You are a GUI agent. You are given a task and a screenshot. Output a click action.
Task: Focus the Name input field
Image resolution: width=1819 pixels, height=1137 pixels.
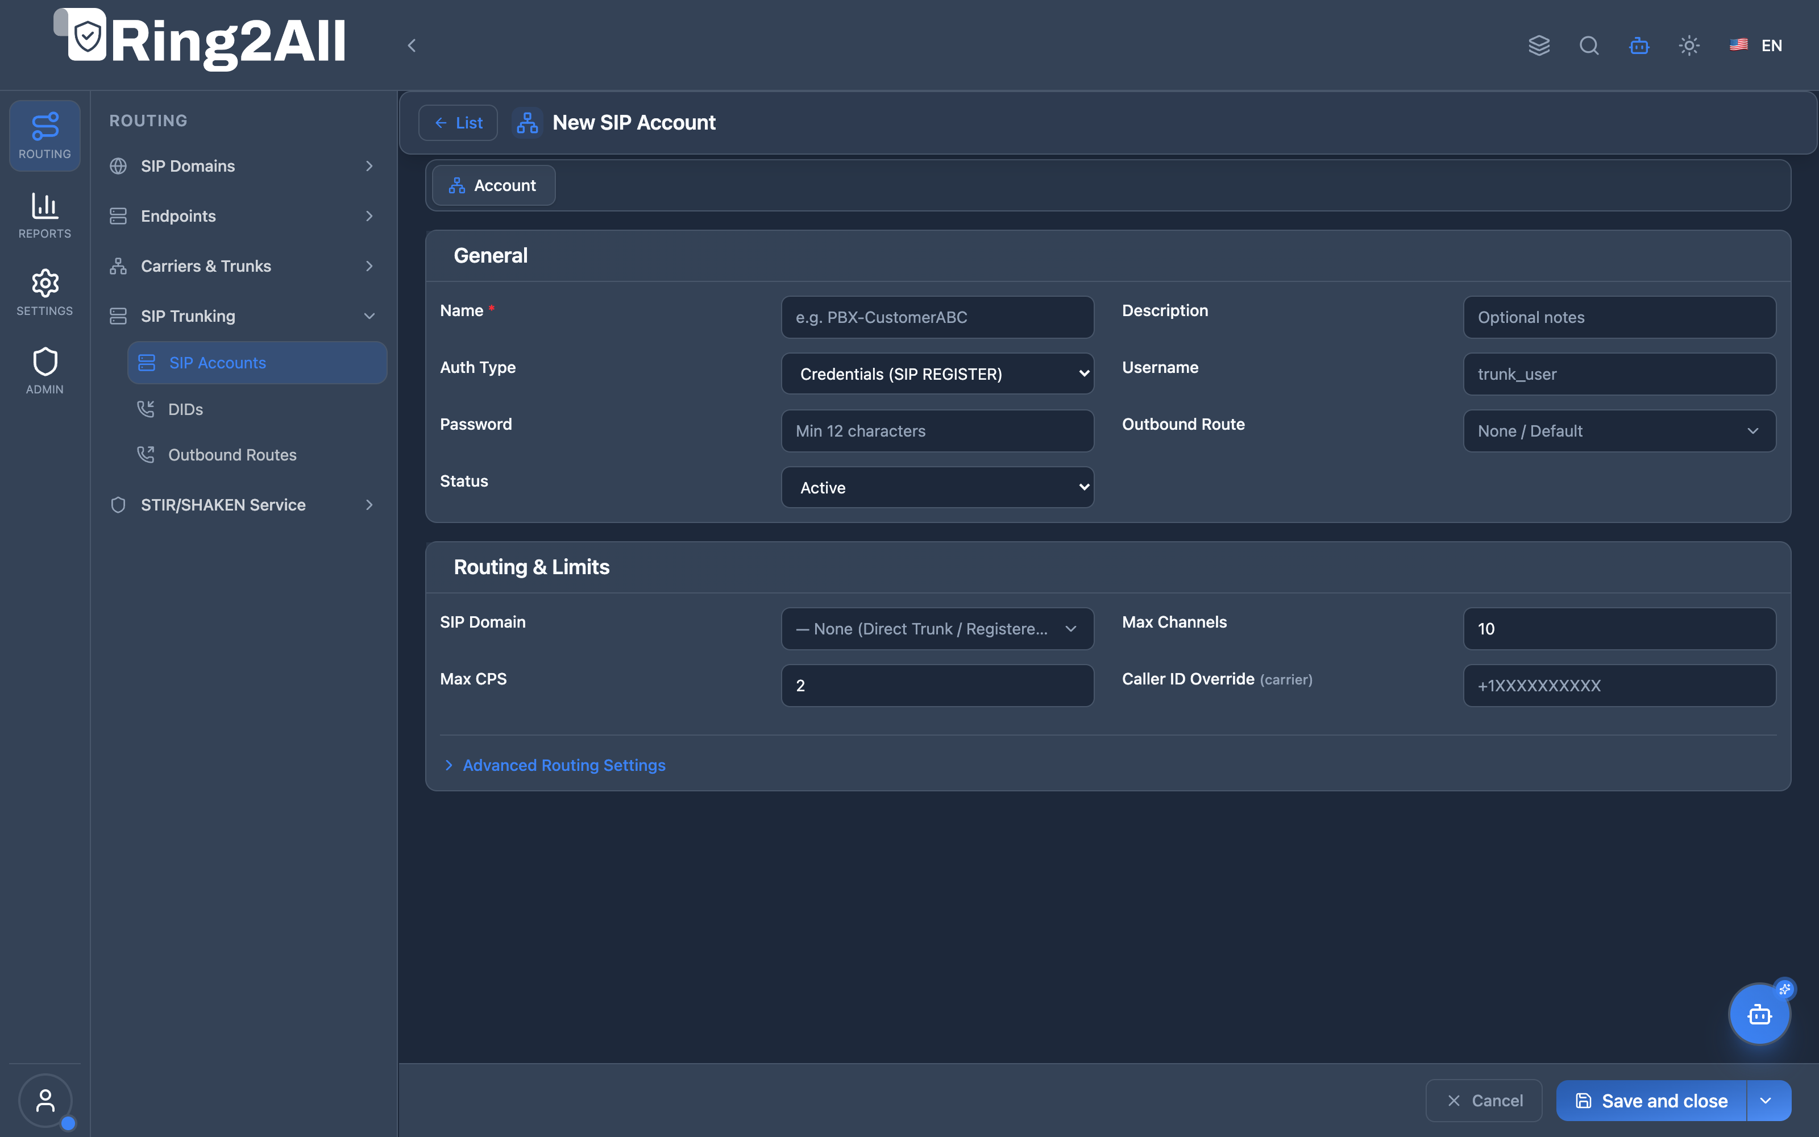coord(937,317)
